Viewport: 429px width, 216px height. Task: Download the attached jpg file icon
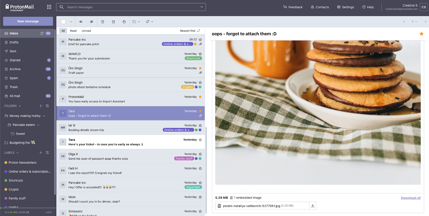coord(313,206)
